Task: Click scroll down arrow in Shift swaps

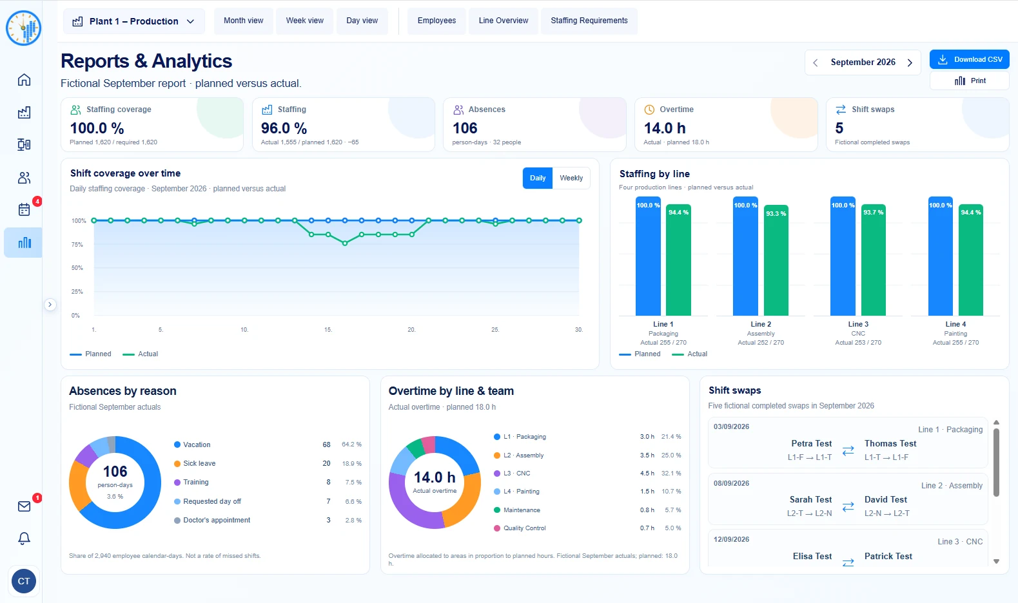Action: click(x=996, y=562)
